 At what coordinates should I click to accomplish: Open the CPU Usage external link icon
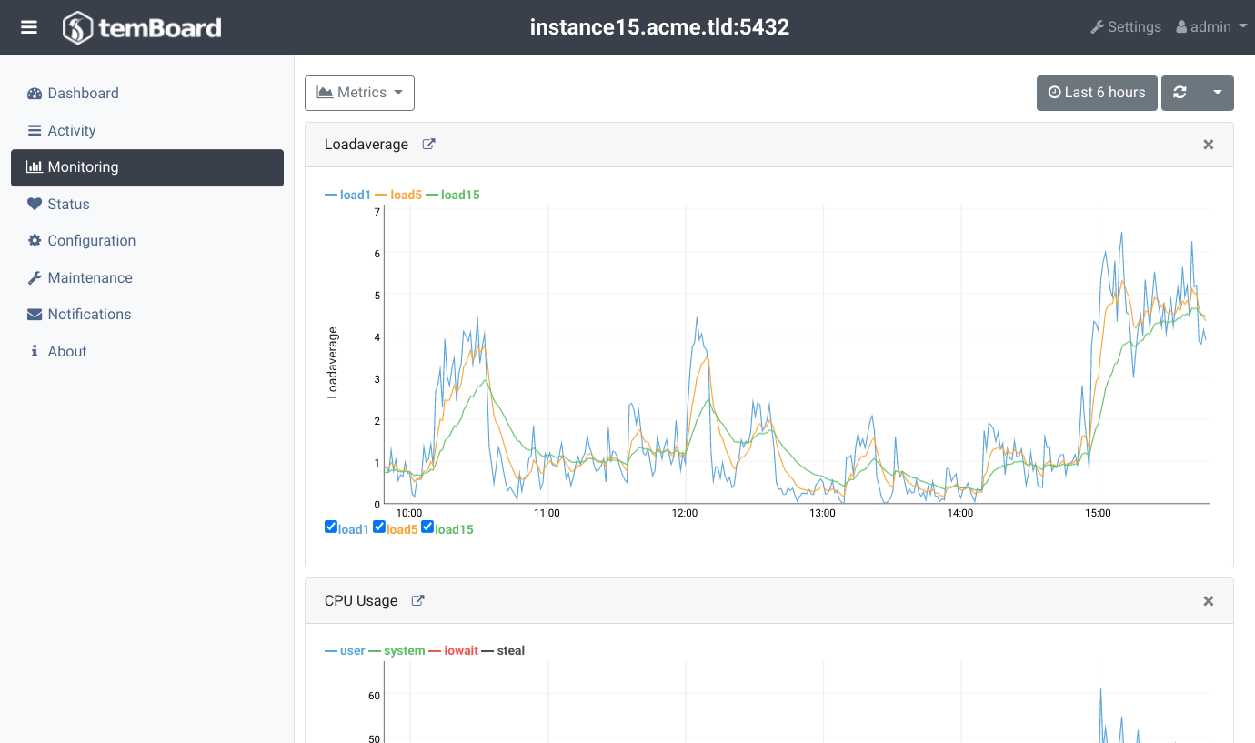coord(417,600)
